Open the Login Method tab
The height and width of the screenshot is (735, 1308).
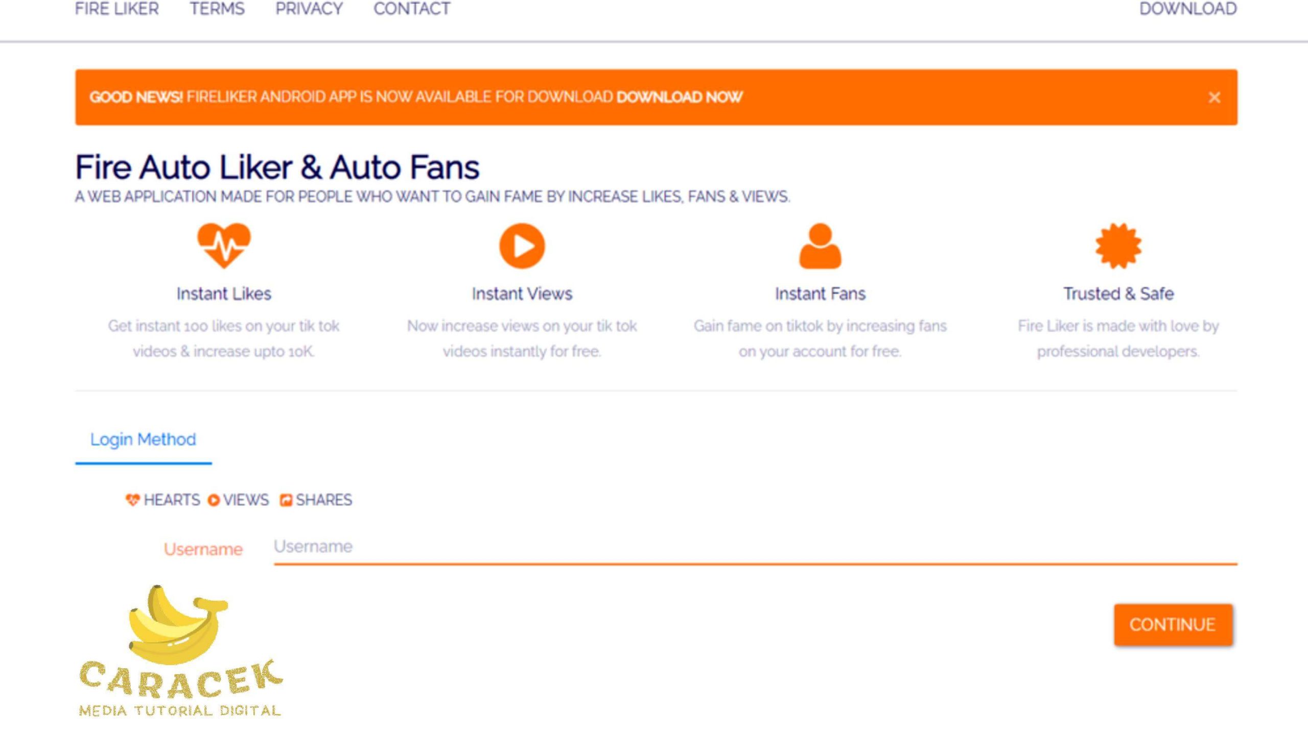[143, 439]
